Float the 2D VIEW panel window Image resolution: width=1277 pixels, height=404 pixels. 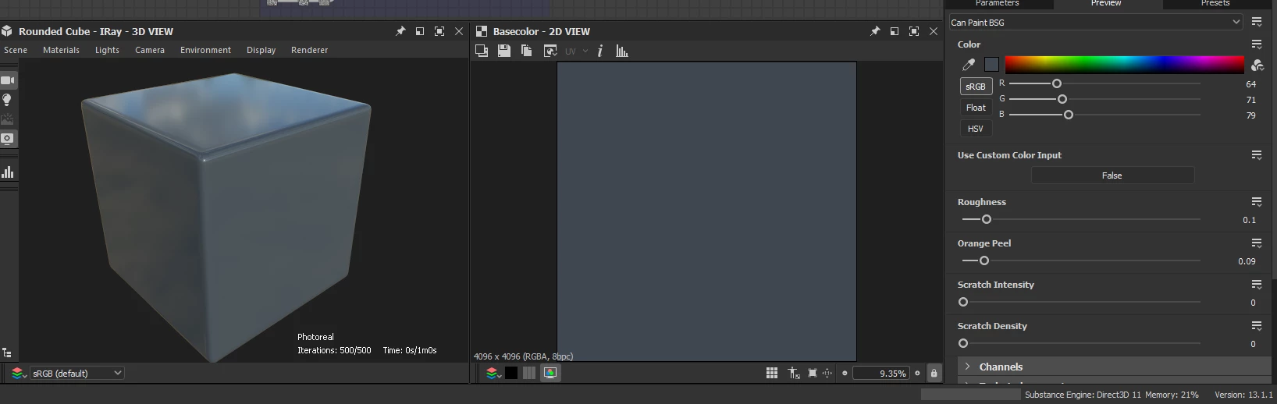click(895, 31)
